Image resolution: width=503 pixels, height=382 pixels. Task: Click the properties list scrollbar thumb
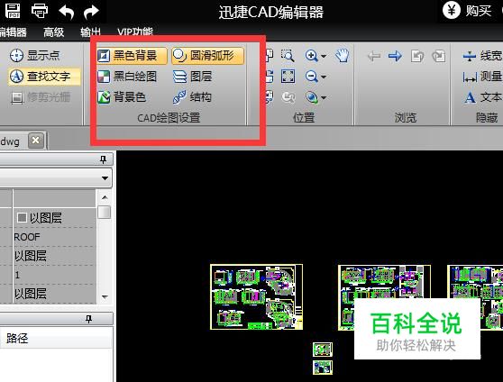point(105,213)
